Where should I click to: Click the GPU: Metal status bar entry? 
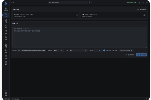tap(15, 99)
